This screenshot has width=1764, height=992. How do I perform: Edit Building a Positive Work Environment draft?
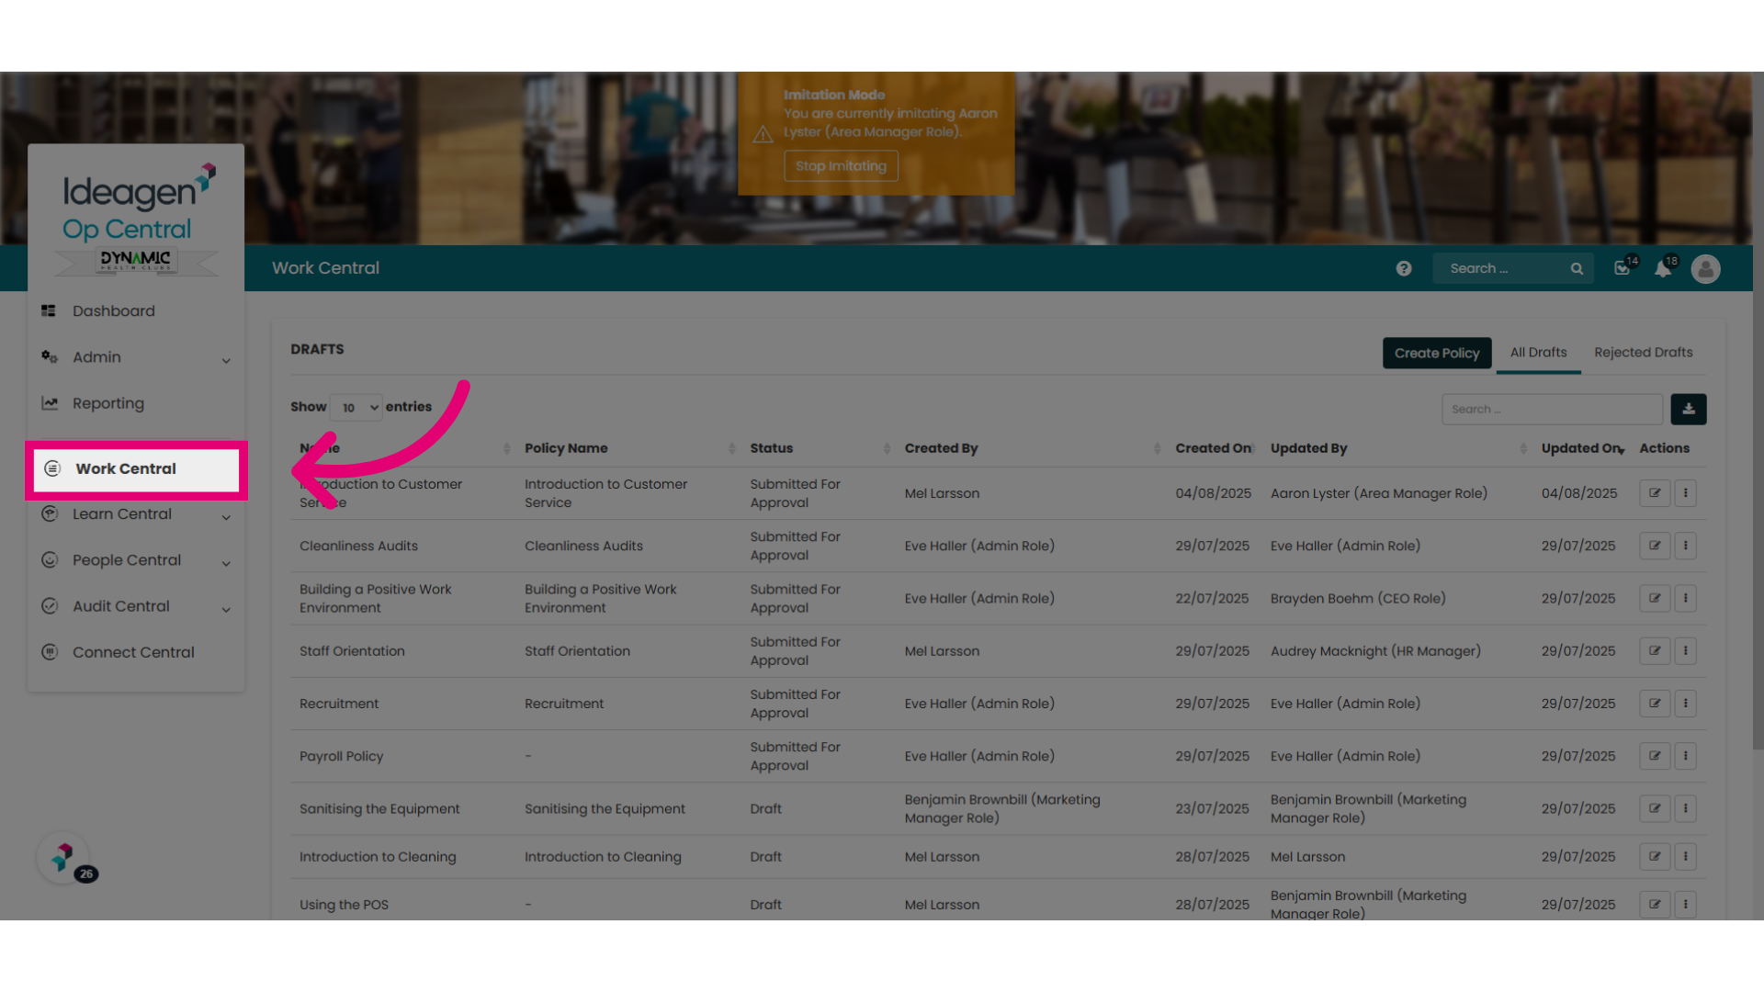(1655, 598)
